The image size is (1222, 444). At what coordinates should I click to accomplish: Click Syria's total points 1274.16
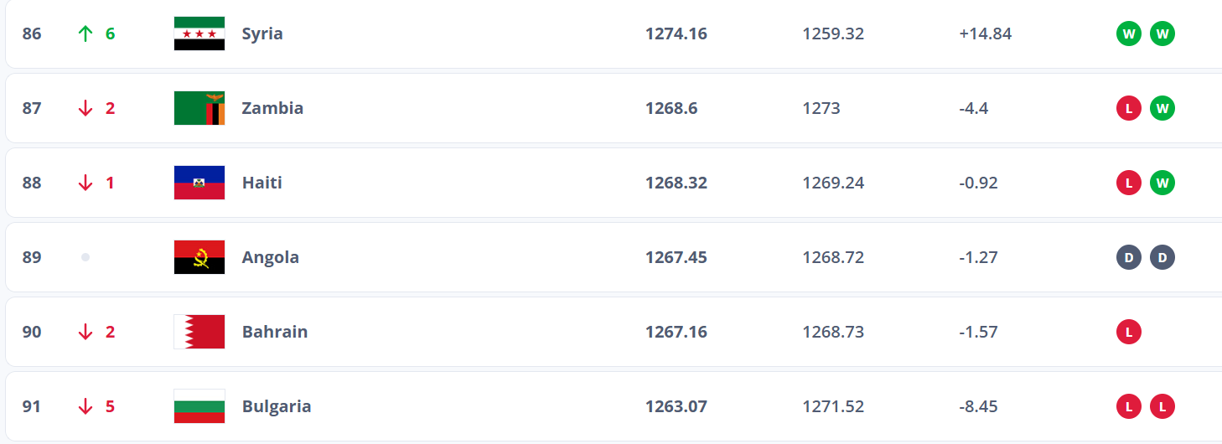[x=676, y=34]
